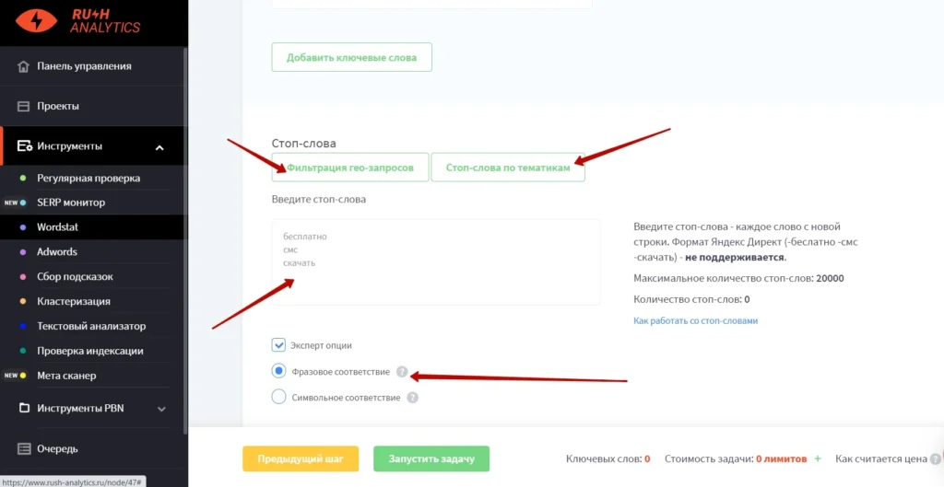Click Предыдущий шаг button
Viewport: 944px width, 487px height.
click(x=301, y=458)
